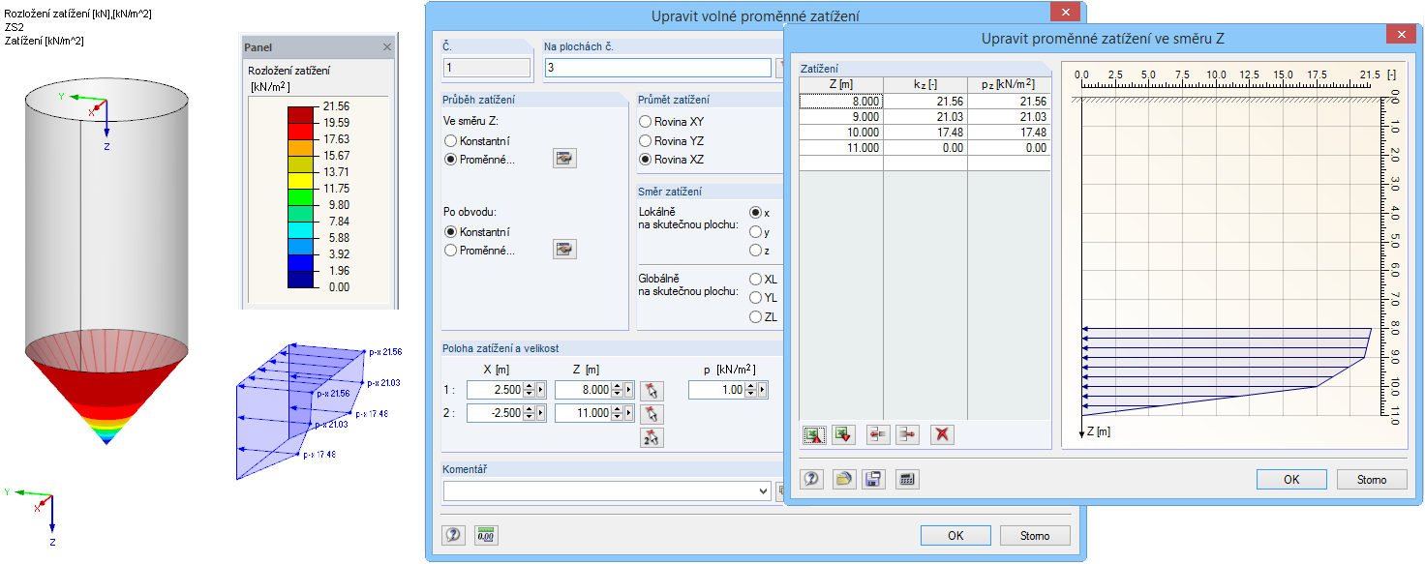Cancel Z-direction load dialog with Storno

[1372, 479]
